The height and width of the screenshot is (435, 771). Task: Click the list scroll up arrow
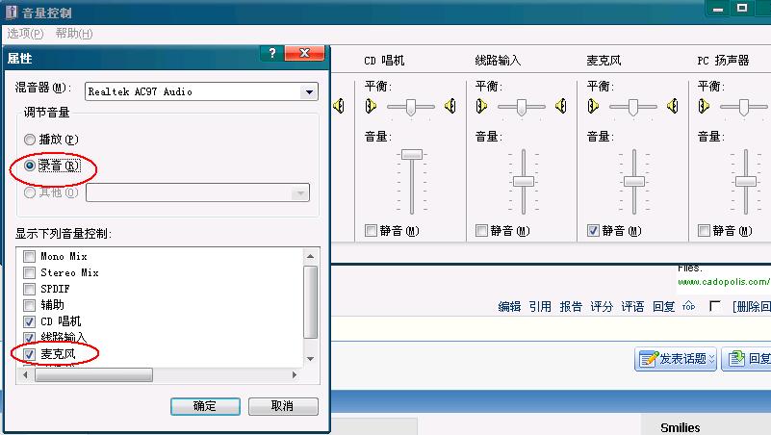(310, 256)
